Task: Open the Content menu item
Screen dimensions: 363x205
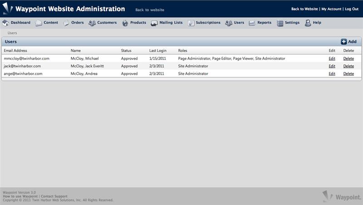Action: coord(51,23)
